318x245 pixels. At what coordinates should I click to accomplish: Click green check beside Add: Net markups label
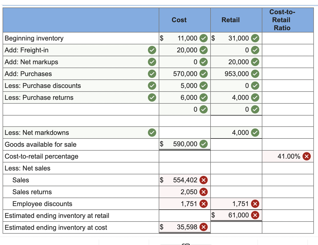152,62
